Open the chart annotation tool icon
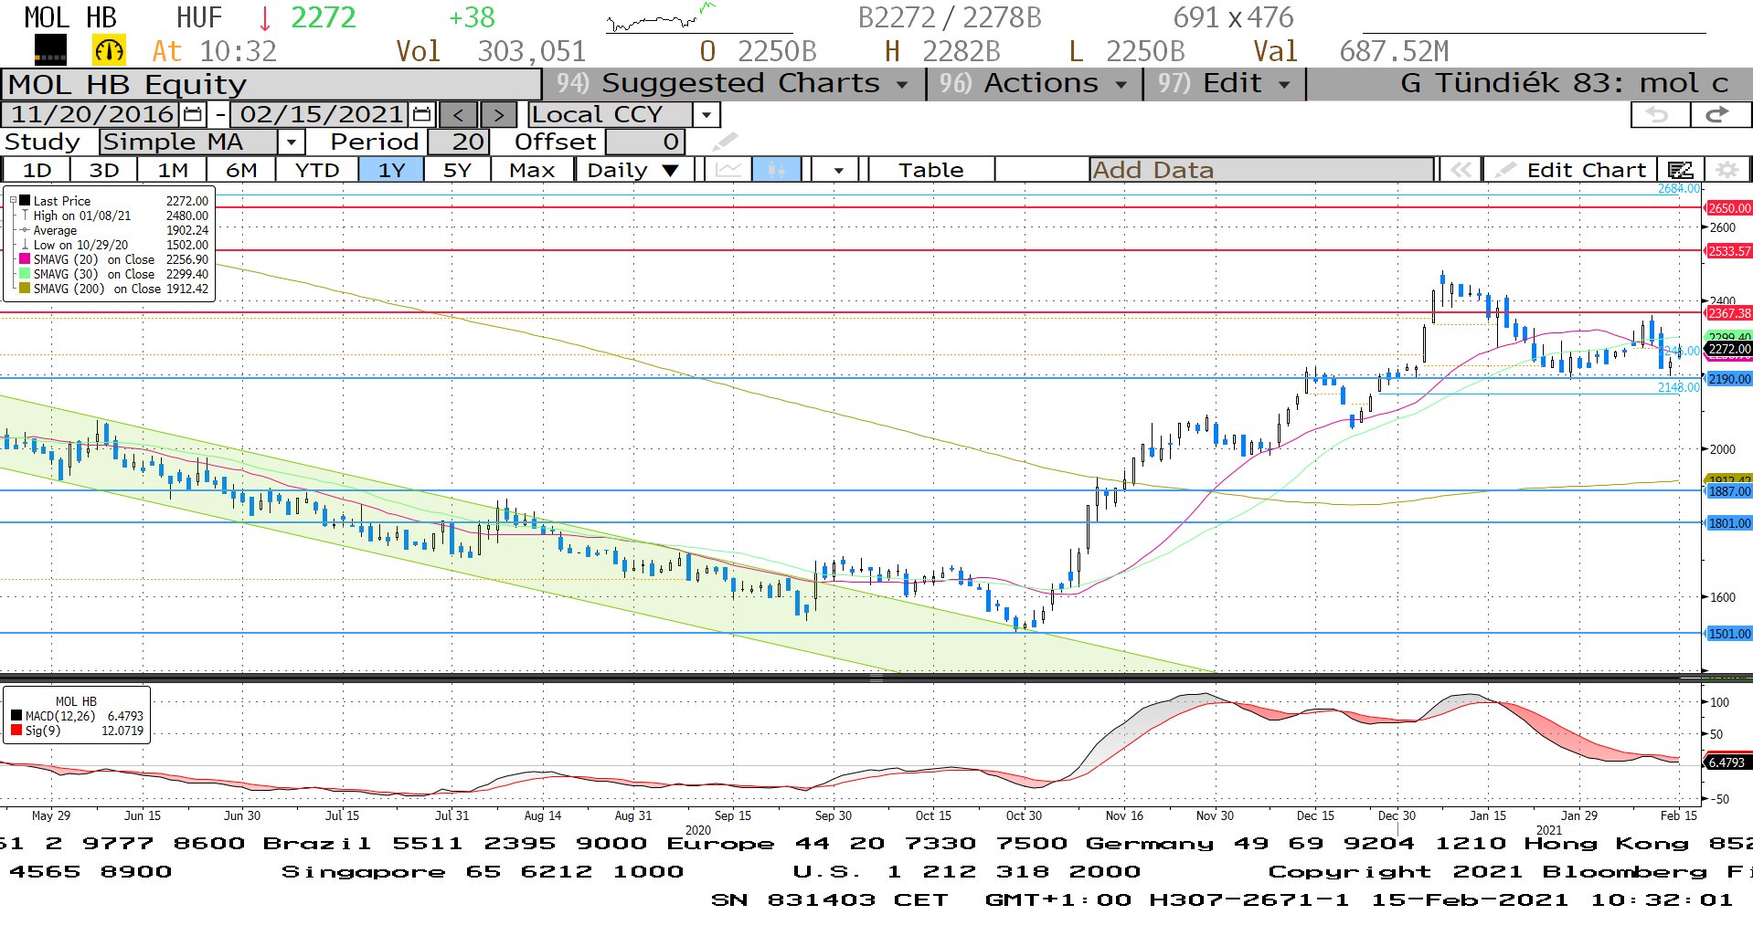Viewport: 1753px width, 936px height. pyautogui.click(x=1680, y=170)
